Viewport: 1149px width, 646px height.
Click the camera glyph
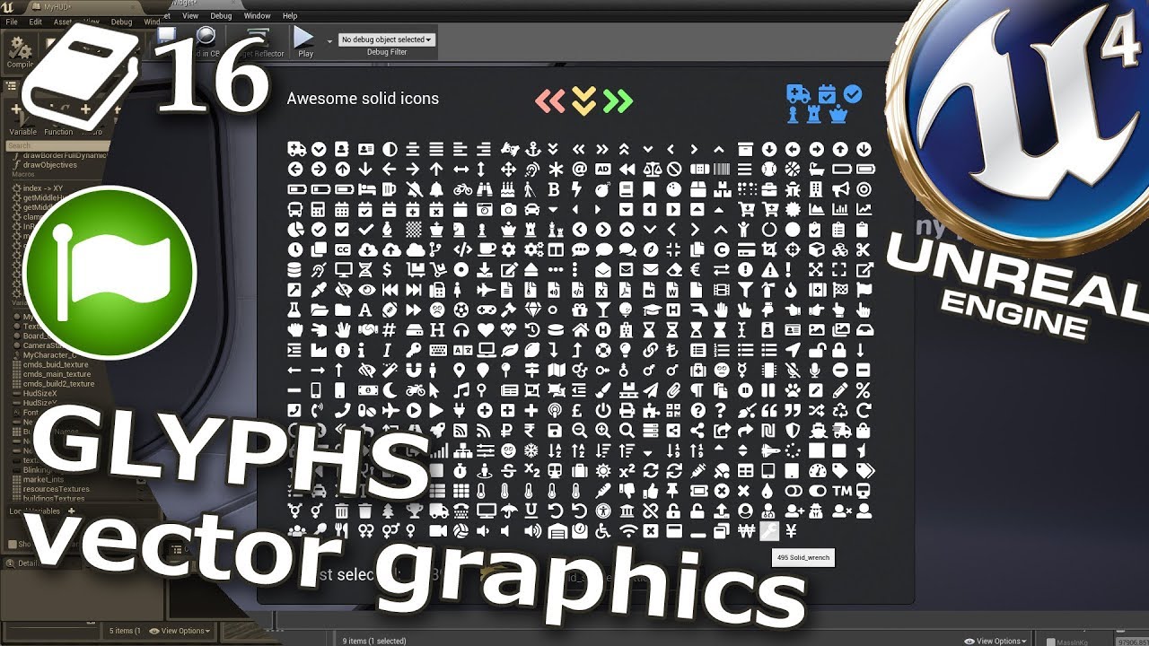(508, 209)
